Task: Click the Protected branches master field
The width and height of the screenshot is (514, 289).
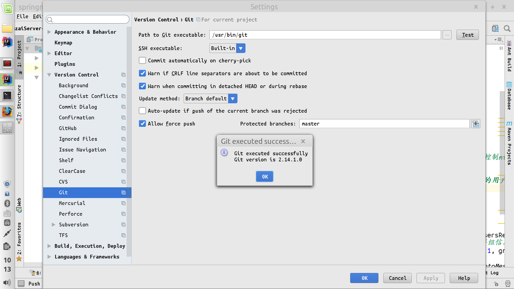Action: (384, 124)
